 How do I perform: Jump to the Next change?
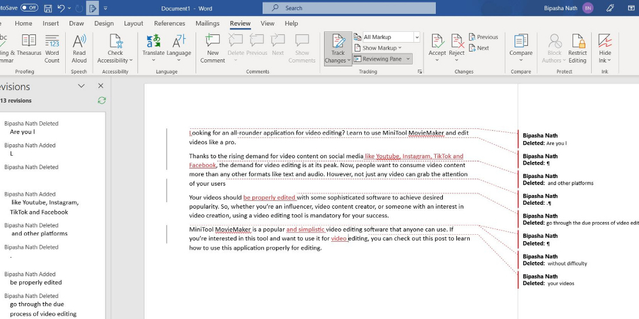click(x=479, y=48)
